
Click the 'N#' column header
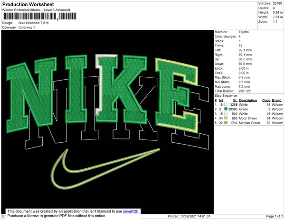click(221, 101)
